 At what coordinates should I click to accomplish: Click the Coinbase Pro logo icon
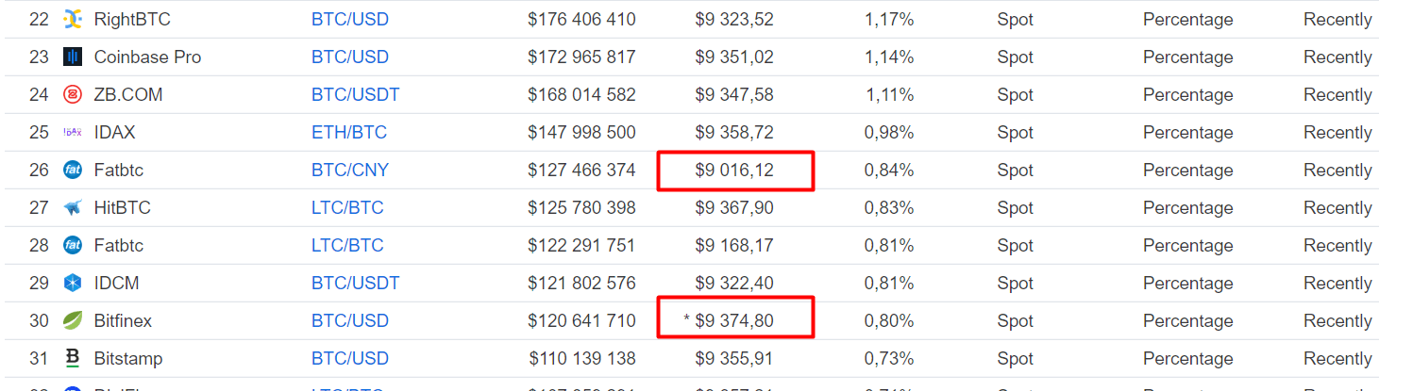tap(73, 57)
